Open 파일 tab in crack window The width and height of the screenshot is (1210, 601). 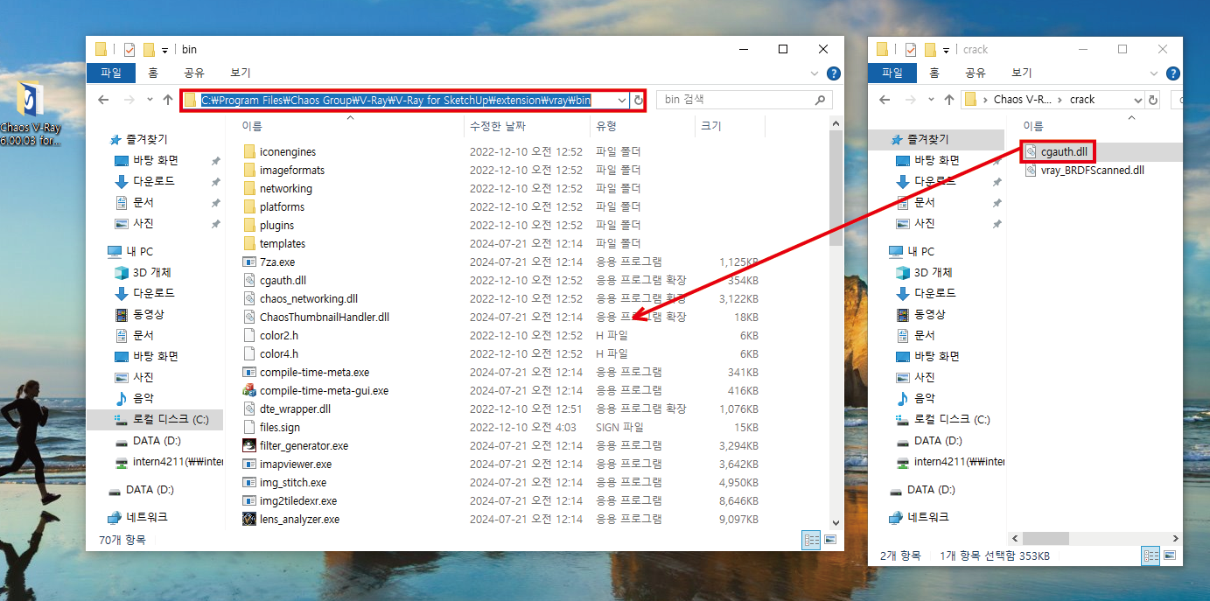point(892,73)
